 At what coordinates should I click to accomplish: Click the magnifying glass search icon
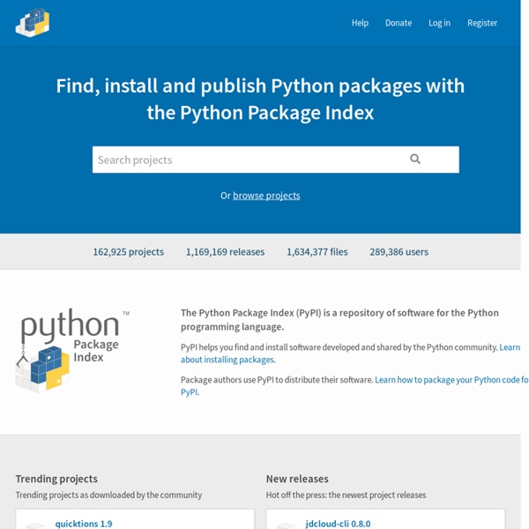coord(415,160)
